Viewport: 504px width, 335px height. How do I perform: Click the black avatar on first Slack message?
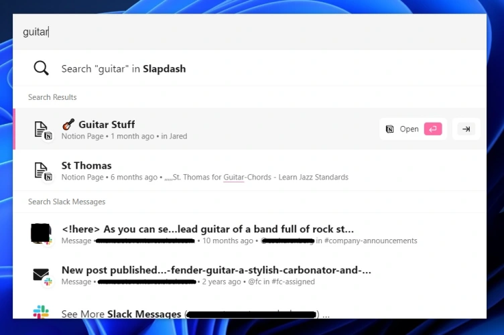pos(41,234)
